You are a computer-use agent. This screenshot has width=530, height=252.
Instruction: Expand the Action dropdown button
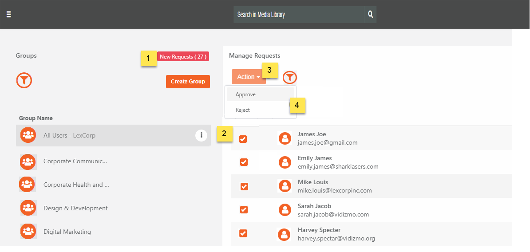tap(249, 77)
